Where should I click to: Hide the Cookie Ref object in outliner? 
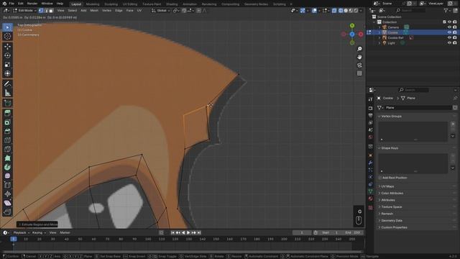[449, 38]
